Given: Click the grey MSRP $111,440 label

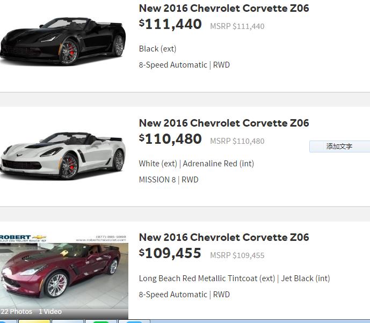Looking at the screenshot, I should (237, 26).
